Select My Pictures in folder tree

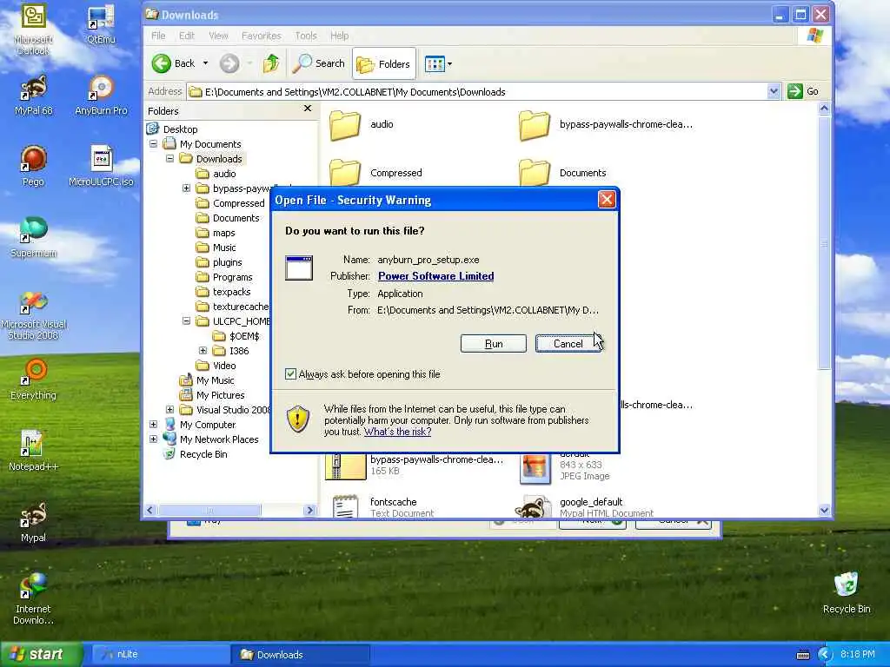212,395
